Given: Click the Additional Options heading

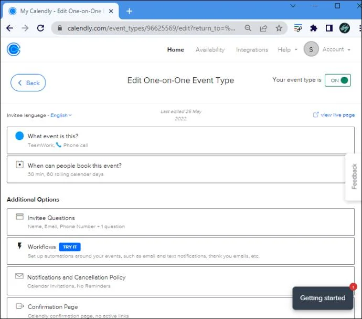Looking at the screenshot, I should (x=33, y=199).
